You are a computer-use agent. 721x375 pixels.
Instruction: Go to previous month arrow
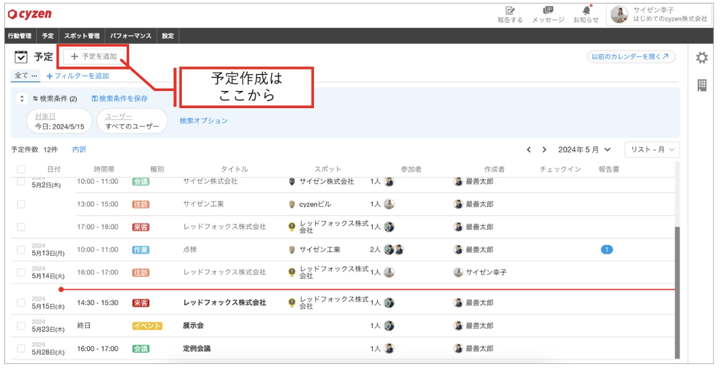(x=529, y=150)
